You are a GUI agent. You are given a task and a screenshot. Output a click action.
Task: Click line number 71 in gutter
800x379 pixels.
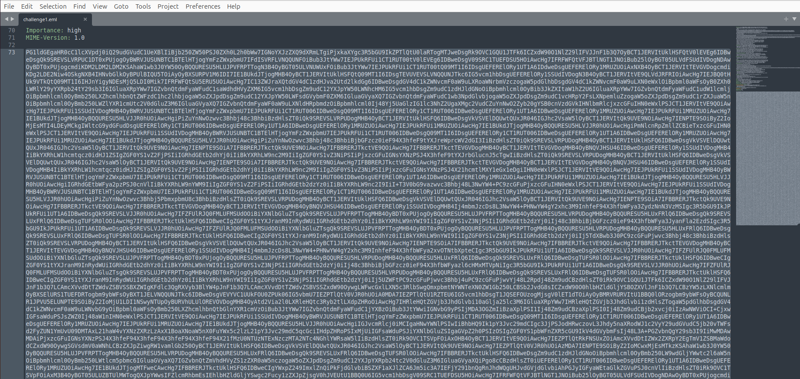click(12, 38)
